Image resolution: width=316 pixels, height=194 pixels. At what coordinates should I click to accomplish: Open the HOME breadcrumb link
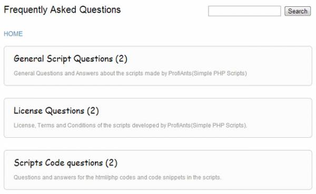[x=13, y=34]
